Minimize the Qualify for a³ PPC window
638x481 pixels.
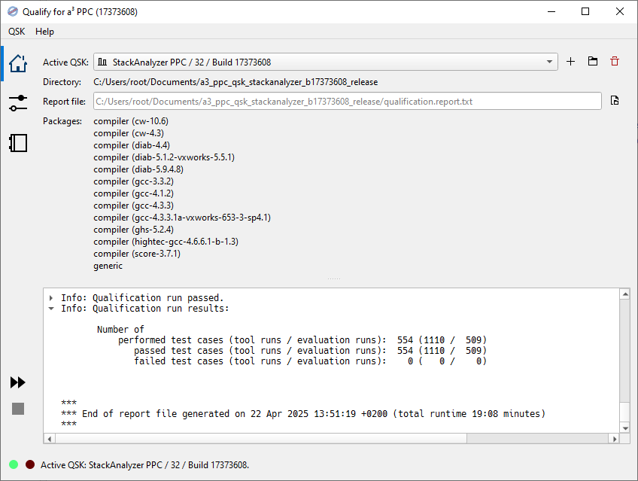click(551, 11)
